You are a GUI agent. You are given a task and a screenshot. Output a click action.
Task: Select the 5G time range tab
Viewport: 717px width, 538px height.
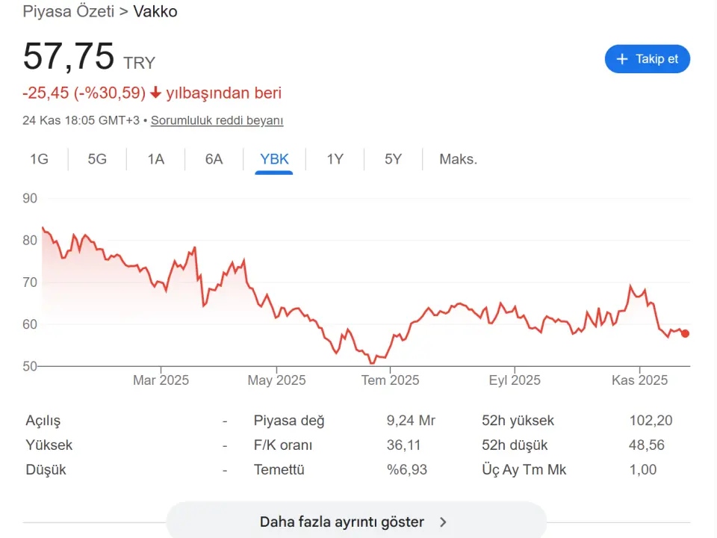click(97, 159)
